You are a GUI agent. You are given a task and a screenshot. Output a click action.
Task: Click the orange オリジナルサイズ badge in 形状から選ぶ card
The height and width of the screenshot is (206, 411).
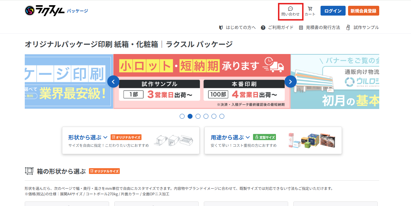(126, 137)
